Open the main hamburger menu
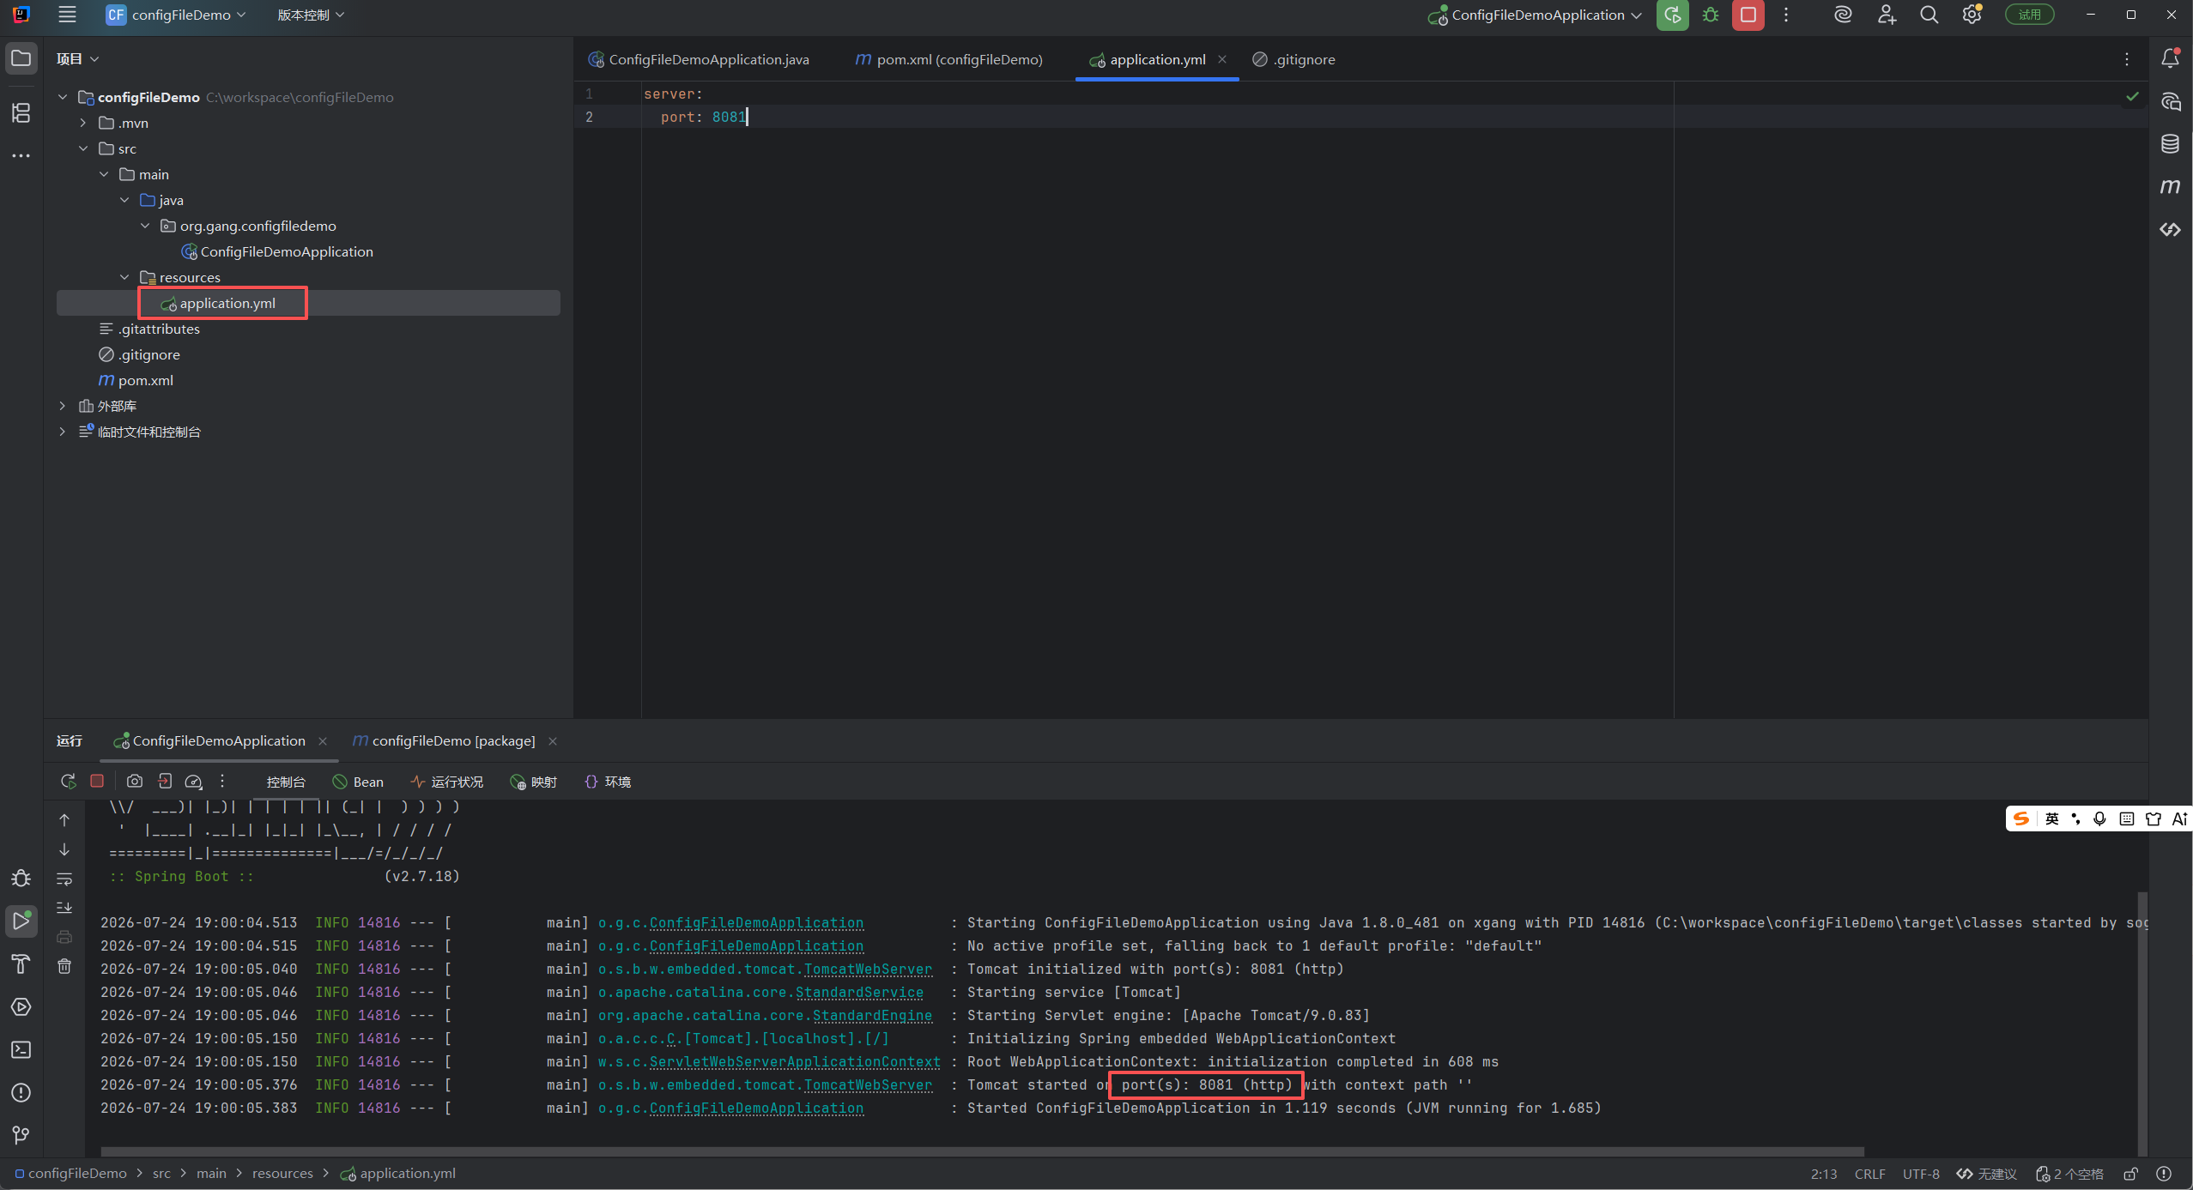 click(67, 15)
